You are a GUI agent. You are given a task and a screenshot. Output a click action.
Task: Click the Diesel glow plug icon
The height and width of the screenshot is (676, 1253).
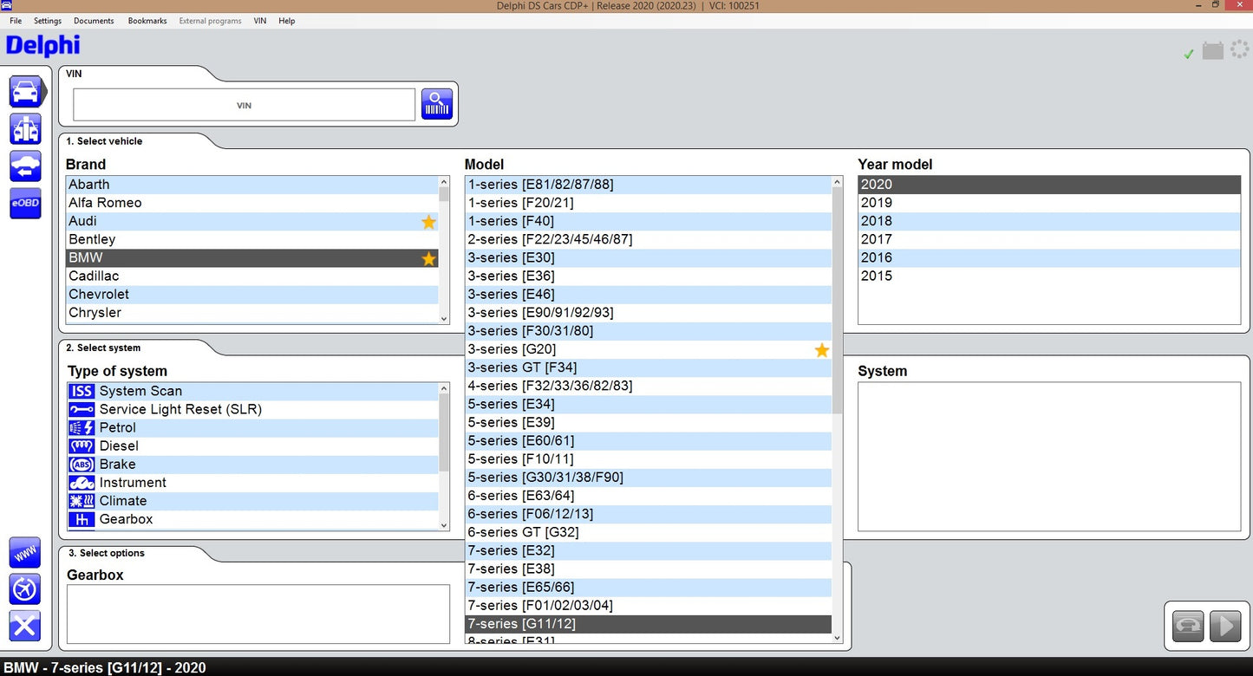click(x=82, y=445)
